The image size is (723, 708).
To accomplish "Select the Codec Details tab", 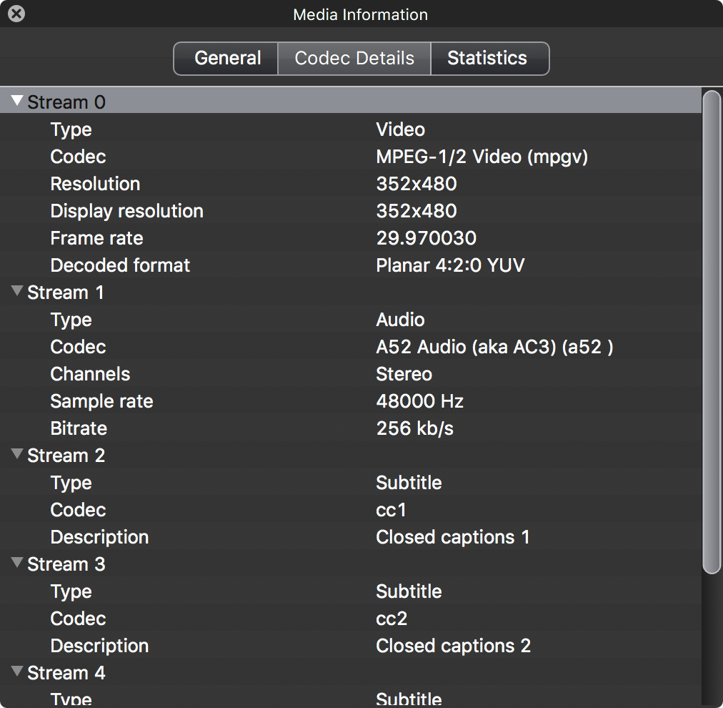I will coord(354,59).
